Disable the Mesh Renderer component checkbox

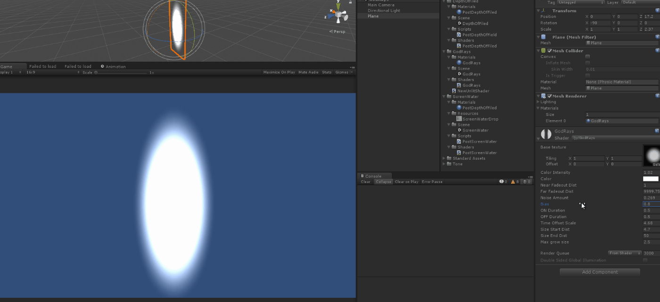550,96
